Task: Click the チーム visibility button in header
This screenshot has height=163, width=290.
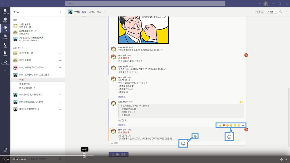Action: (259, 12)
